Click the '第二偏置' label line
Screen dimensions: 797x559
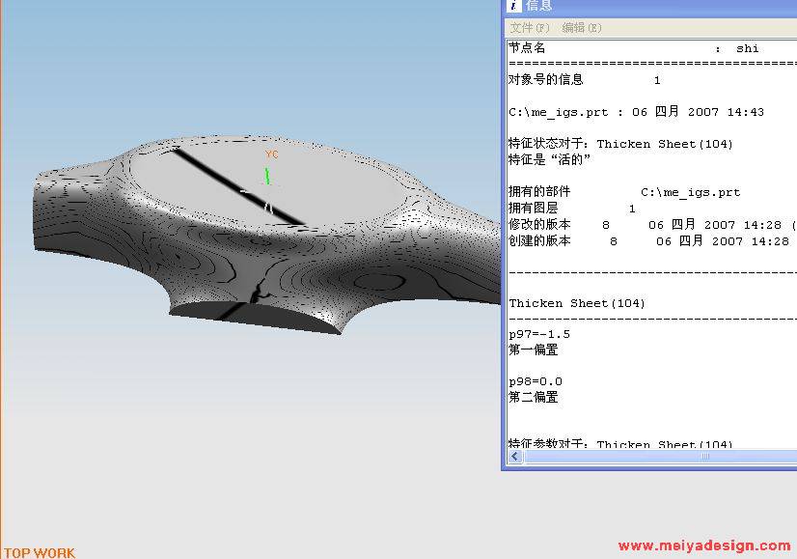[534, 397]
